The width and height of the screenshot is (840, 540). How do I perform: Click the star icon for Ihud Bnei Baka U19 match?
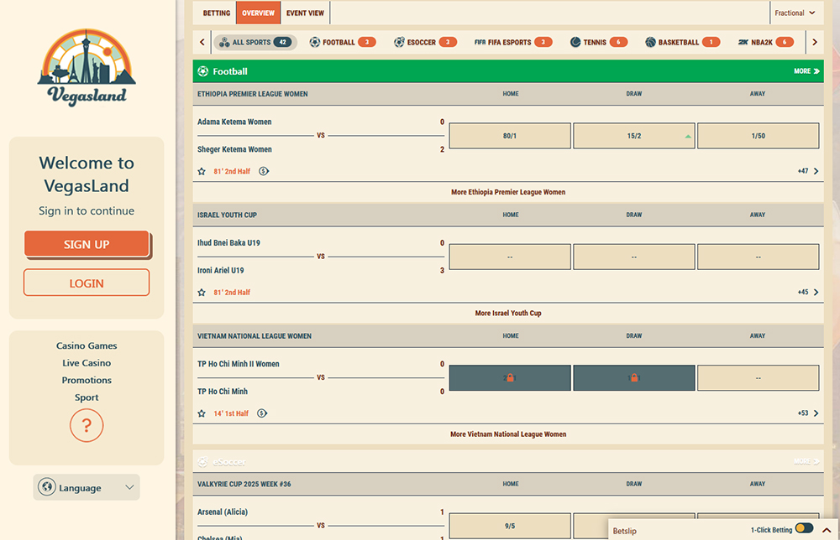pos(202,293)
